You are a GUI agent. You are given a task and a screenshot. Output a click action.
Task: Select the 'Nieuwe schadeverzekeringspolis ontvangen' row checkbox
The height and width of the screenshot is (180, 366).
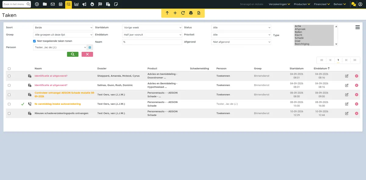point(9,113)
